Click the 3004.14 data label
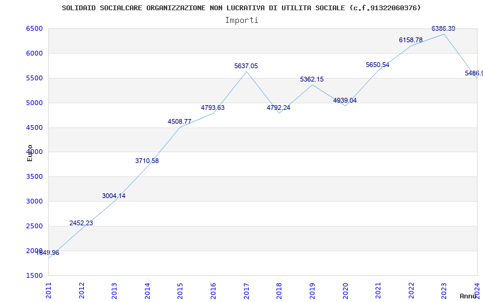This screenshot has height=302, width=483. (114, 196)
